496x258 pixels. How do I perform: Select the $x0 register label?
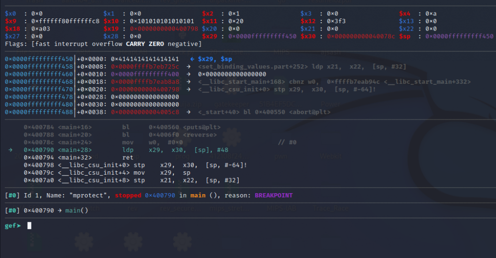coord(10,14)
